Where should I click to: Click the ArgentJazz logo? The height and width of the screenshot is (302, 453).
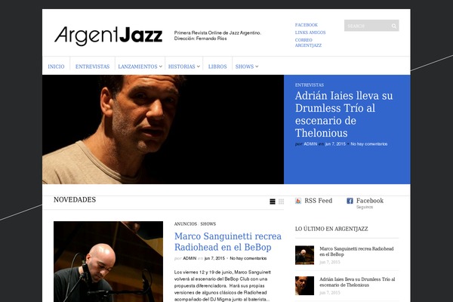(x=108, y=35)
